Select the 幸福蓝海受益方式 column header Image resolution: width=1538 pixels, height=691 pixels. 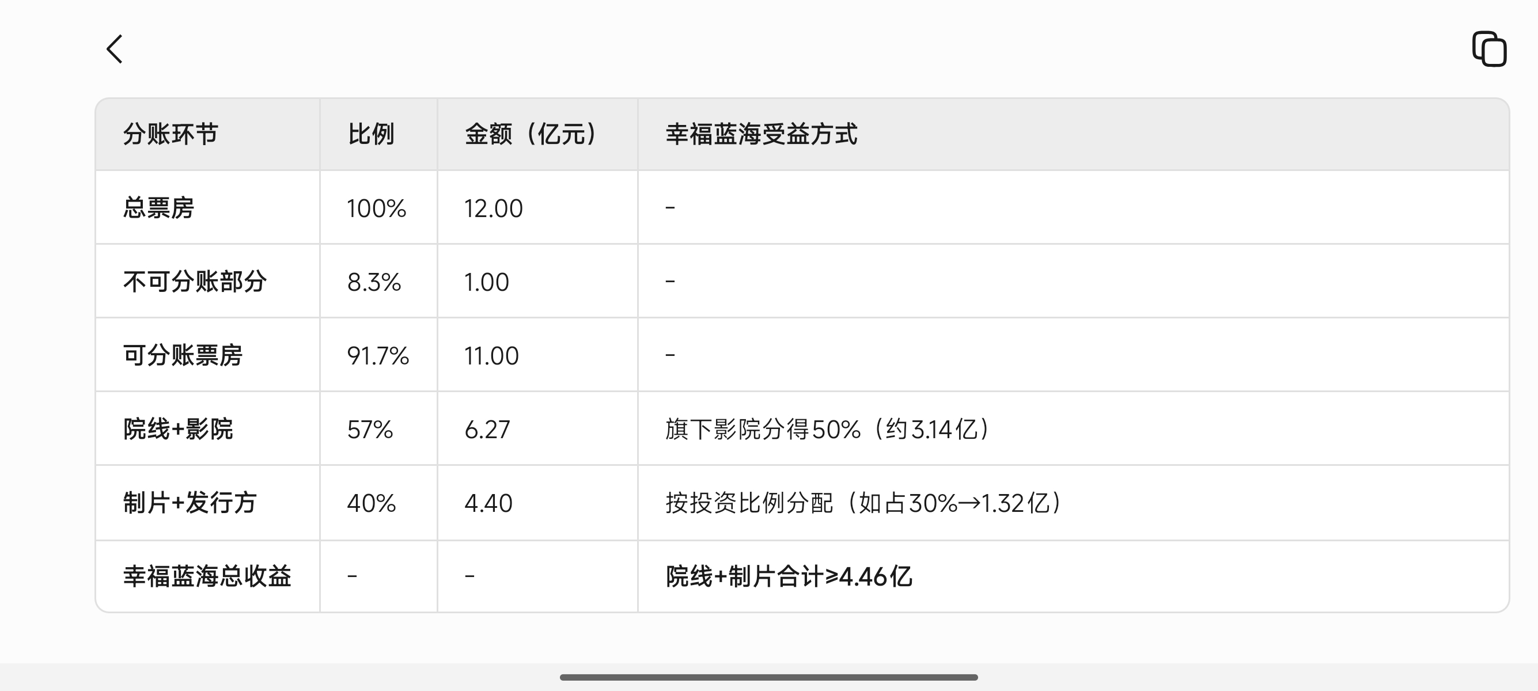pyautogui.click(x=762, y=134)
